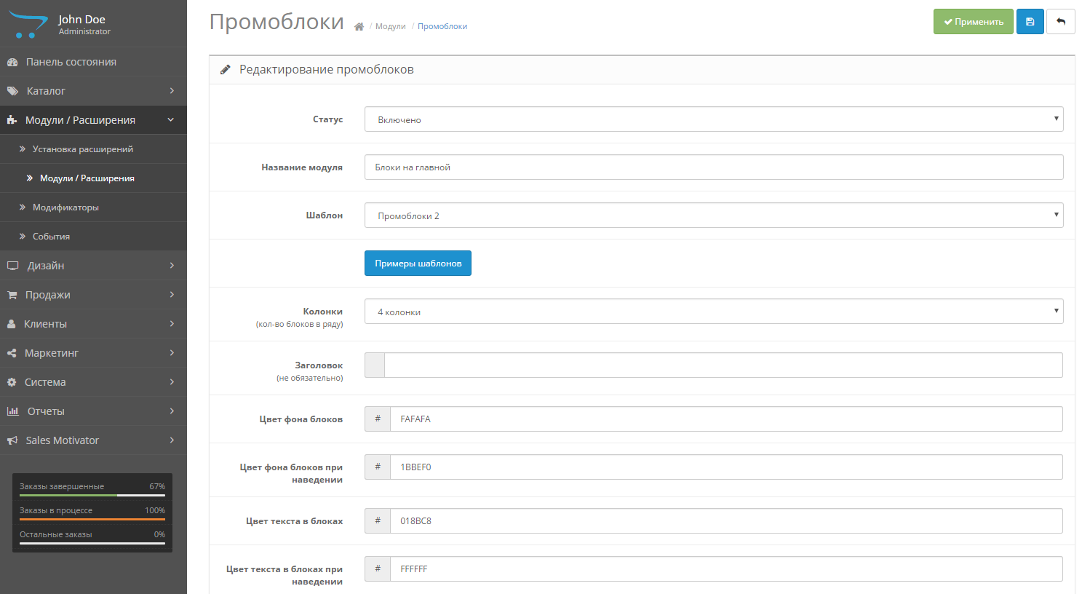Open Установка расширений submenu item
This screenshot has width=1090, height=594.
coord(82,149)
